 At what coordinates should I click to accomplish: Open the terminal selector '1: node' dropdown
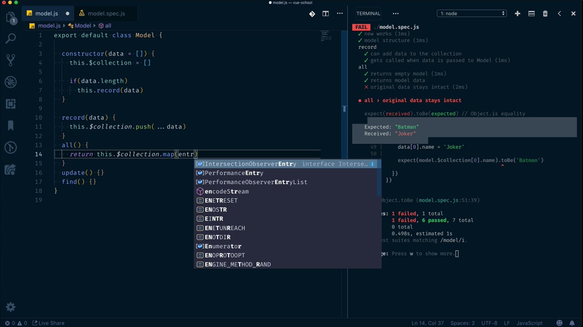pos(472,14)
